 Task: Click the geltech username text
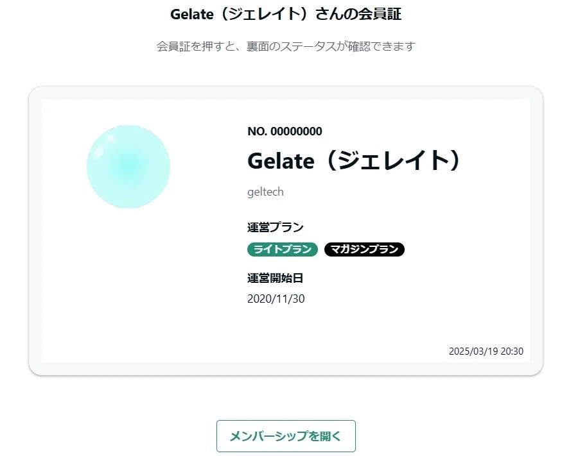point(265,192)
